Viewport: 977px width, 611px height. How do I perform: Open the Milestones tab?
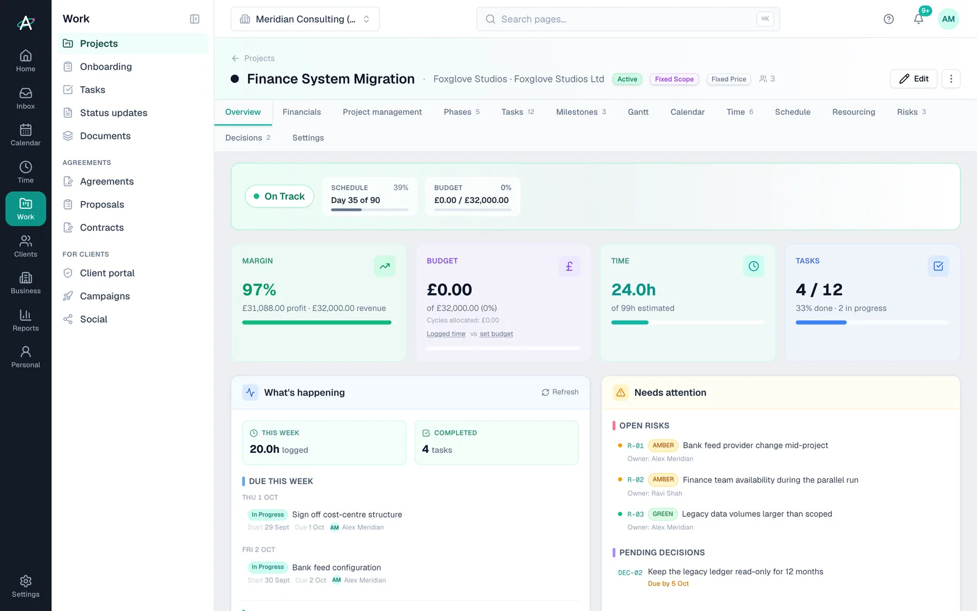581,112
